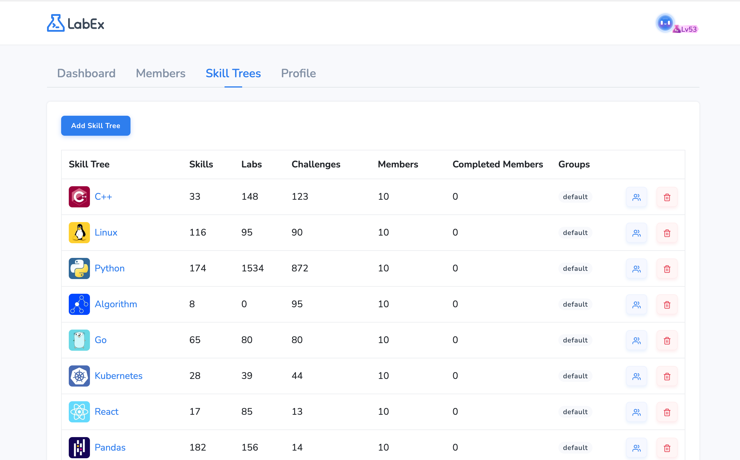The image size is (740, 460).
Task: Click the Kubernetes wheel logo thumbnail
Action: pos(79,376)
